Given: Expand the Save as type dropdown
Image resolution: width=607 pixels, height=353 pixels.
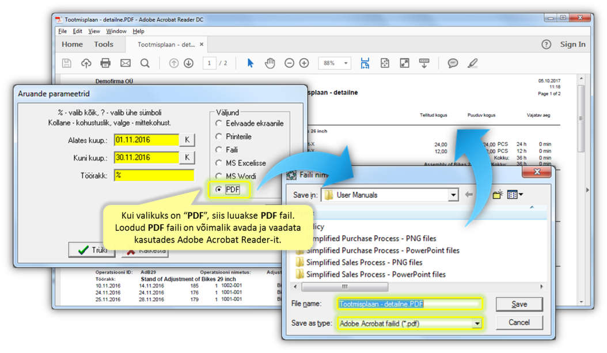Looking at the screenshot, I should coord(477,324).
